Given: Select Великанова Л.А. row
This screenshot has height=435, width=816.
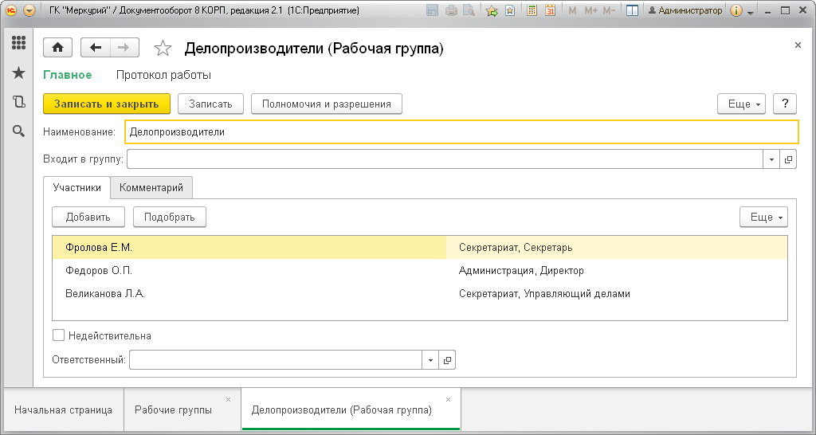Looking at the screenshot, I should (x=420, y=293).
